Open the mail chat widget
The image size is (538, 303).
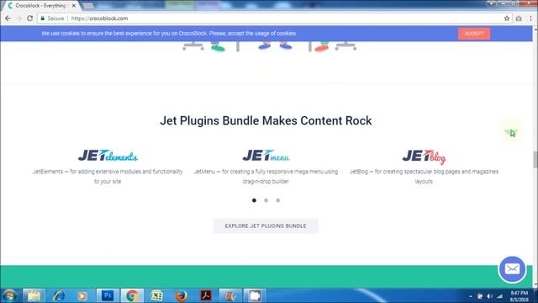pyautogui.click(x=512, y=269)
